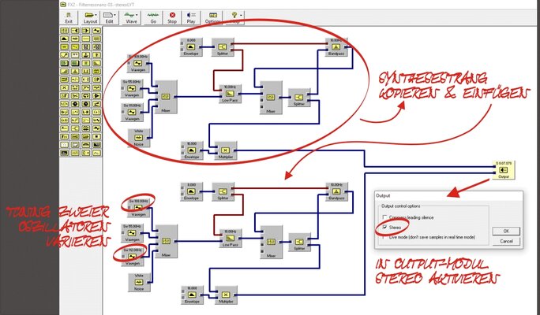The width and height of the screenshot is (540, 315).
Task: Open Options from the toolbar
Action: (213, 18)
